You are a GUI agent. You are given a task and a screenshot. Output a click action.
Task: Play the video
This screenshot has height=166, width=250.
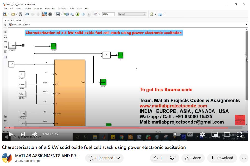[x=11, y=134]
